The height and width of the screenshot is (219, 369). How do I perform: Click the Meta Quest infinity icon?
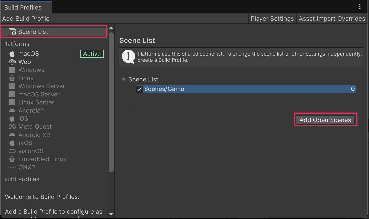[x=12, y=127]
